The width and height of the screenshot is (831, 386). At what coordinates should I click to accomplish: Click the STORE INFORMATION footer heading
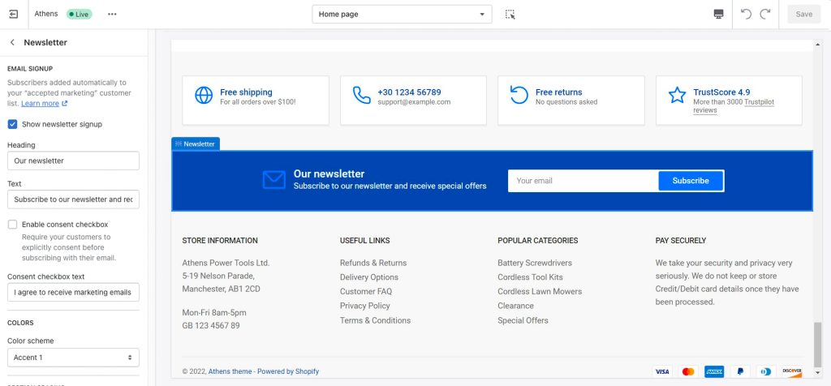[x=220, y=240]
